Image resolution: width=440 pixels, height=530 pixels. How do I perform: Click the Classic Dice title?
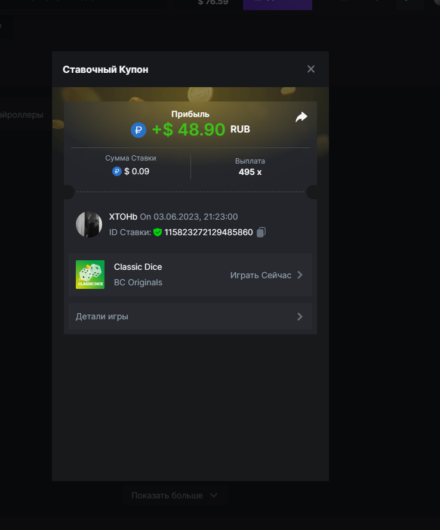click(138, 267)
